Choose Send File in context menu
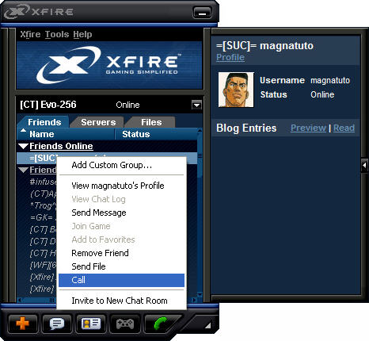This screenshot has height=341, width=369. point(89,266)
